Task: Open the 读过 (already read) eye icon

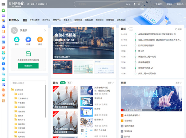Action: (x=40, y=39)
